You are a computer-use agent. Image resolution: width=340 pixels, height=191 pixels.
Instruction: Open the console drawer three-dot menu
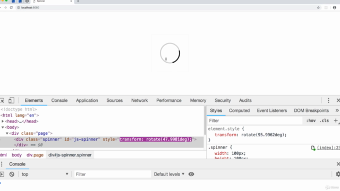pyautogui.click(x=2, y=164)
